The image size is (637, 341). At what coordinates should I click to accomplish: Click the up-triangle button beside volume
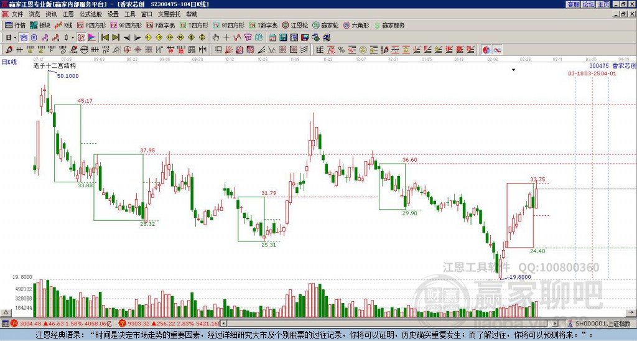6,312
